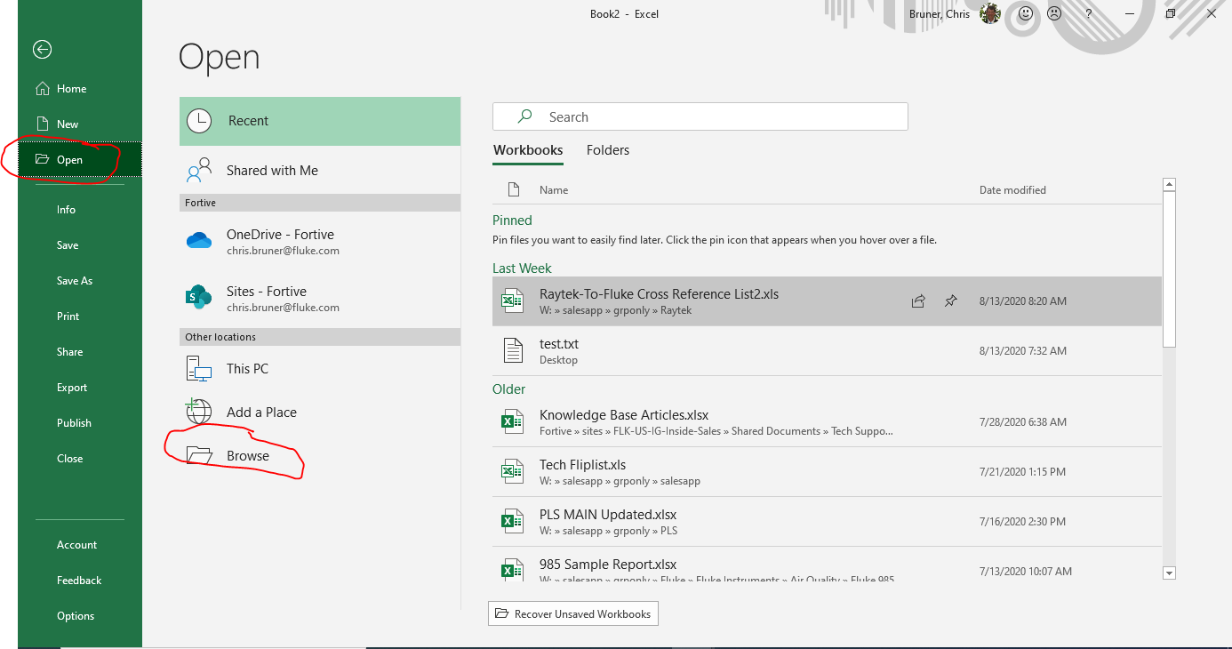The width and height of the screenshot is (1232, 649).
Task: Click Recover Unsaved Workbooks button
Action: point(573,614)
